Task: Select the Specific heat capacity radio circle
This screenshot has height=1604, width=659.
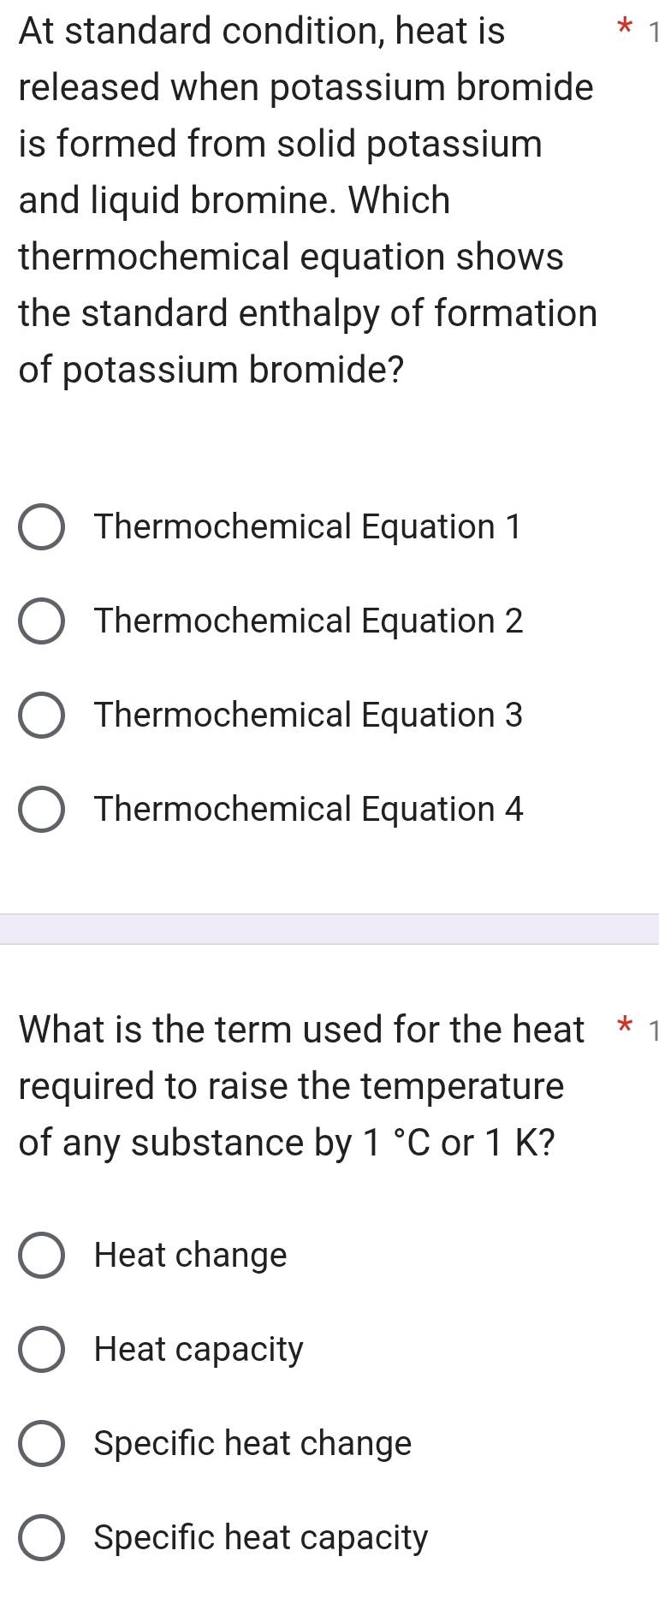Action: point(41,1538)
